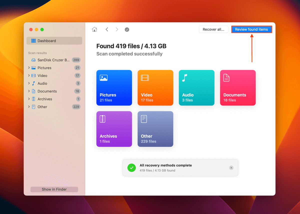Click Recover all... button
This screenshot has height=214, width=300.
pos(213,29)
